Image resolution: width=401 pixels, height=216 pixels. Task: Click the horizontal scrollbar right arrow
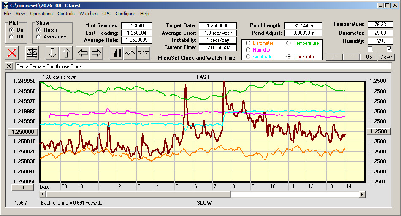tap(362, 194)
